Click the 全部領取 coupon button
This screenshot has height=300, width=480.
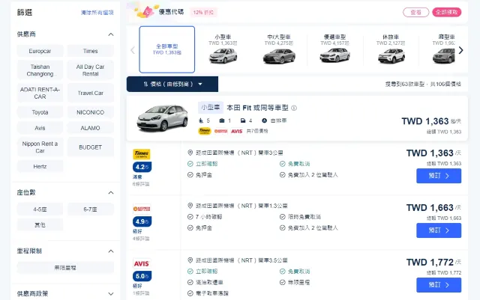tap(448, 12)
